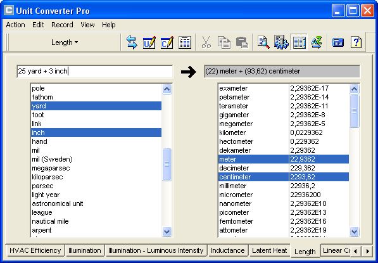Viewport: 378px width, 263px height.
Task: Select millimeter row in results list
Action: [283, 186]
